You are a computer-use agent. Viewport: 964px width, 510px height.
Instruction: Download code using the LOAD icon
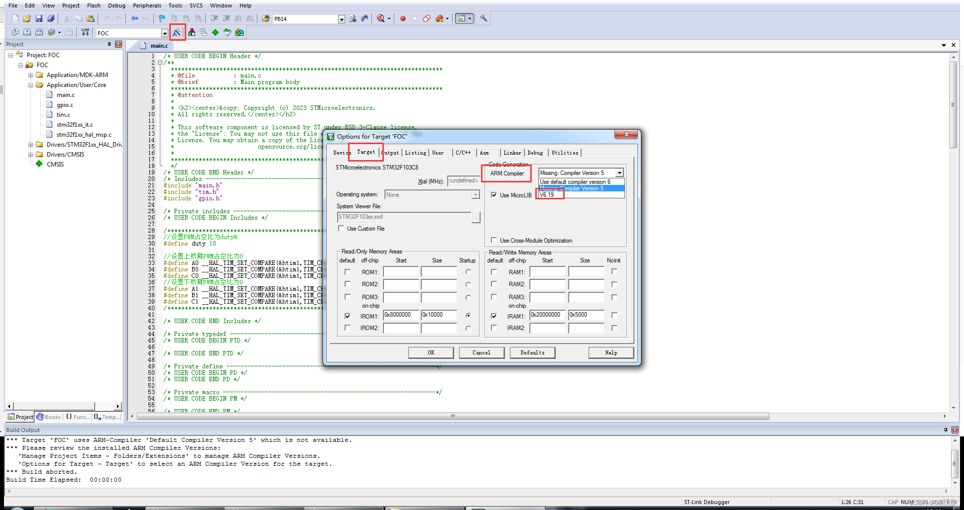[86, 32]
